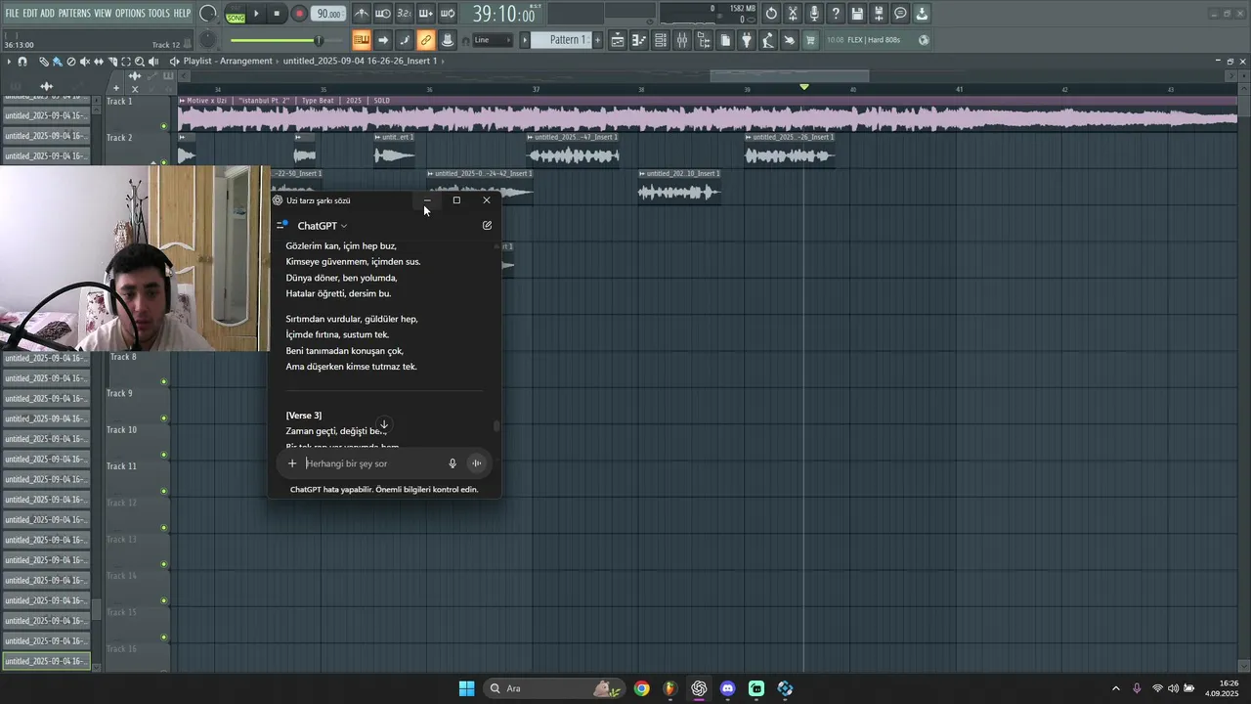Click the Track 10 label
Screen dimensions: 1251x704
click(x=122, y=430)
